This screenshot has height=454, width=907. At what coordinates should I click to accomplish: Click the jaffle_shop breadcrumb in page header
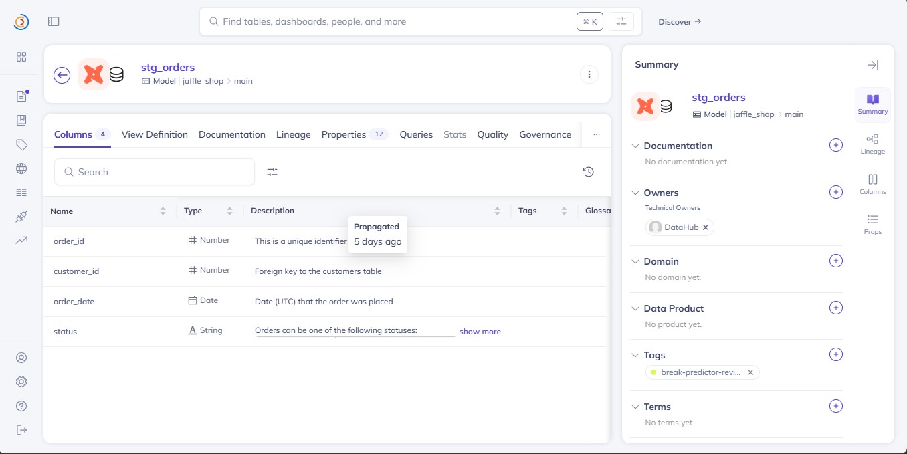203,81
